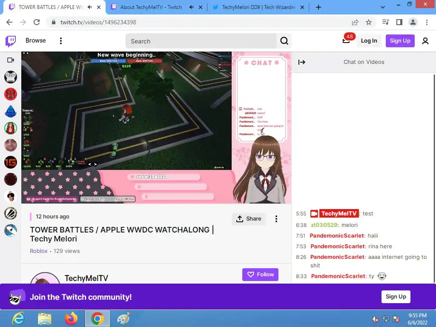
Task: Click the muted volume tray icon
Action: (375, 319)
